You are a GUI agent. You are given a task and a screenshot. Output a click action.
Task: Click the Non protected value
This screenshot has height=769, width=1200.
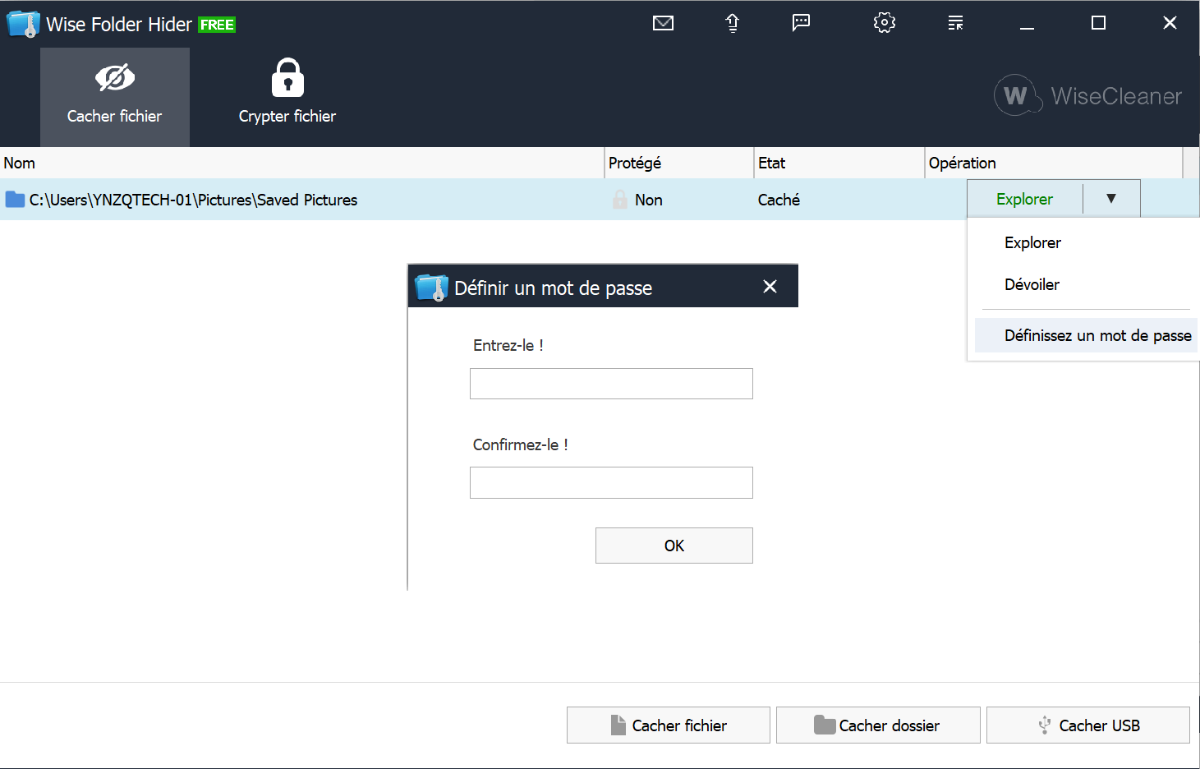649,200
